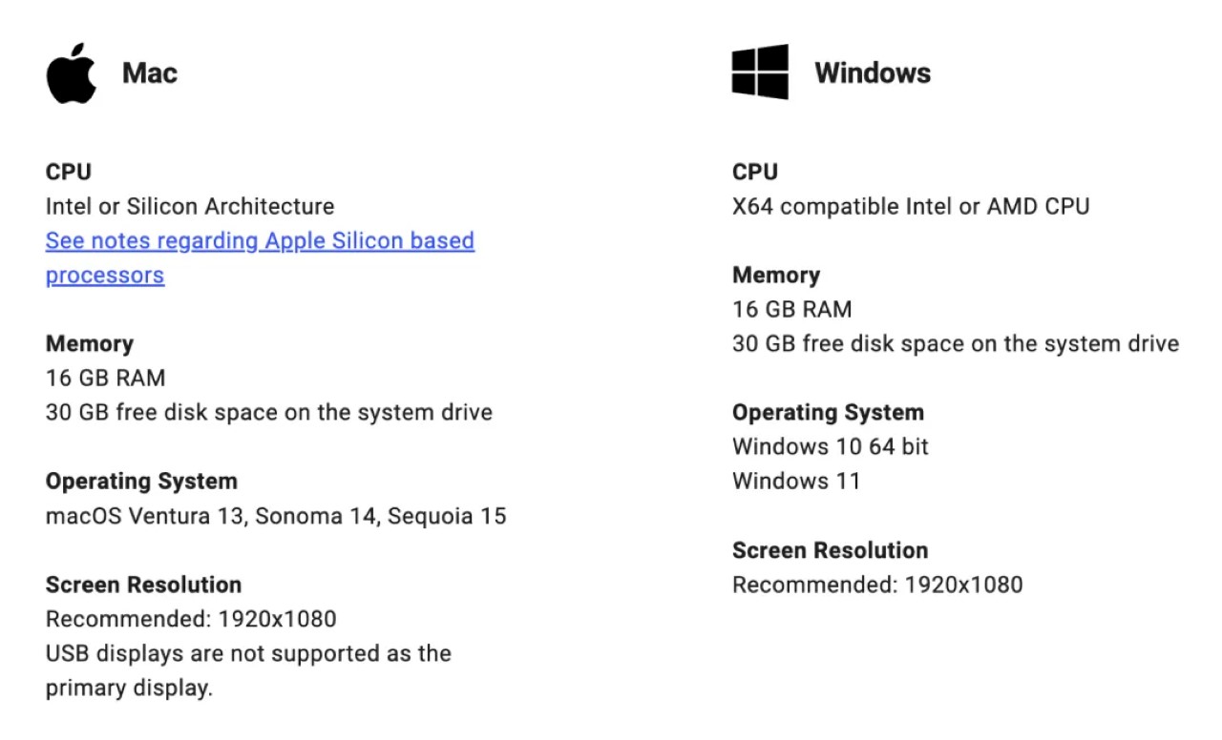Viewport: 1222px width, 740px height.
Task: Select the Windows heading text
Action: coord(873,73)
